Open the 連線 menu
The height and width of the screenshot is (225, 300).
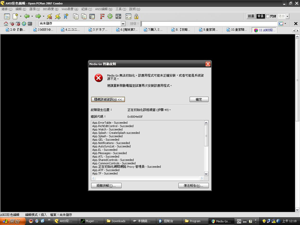pyautogui.click(x=7, y=9)
